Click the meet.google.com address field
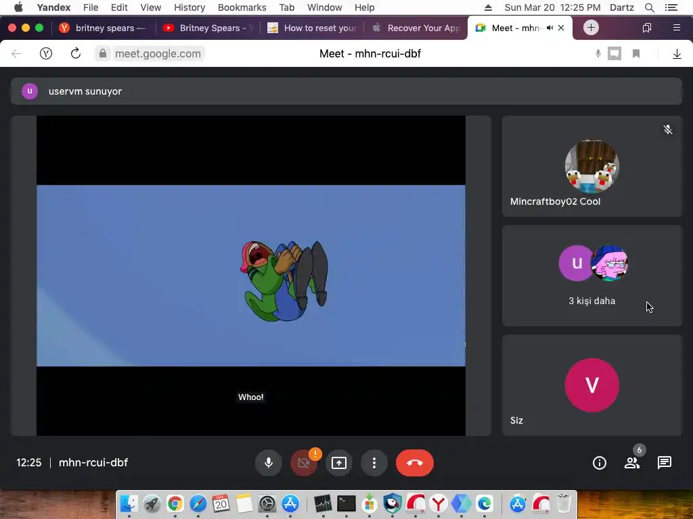The image size is (693, 519). 158,54
